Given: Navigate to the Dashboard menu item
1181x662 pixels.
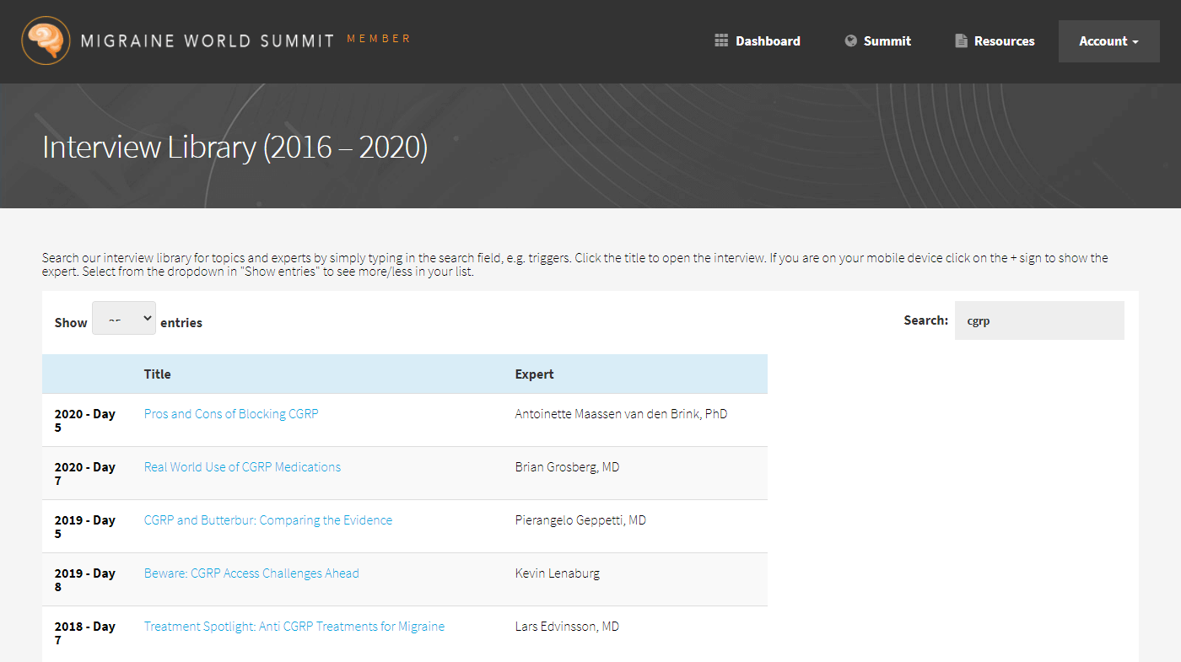Looking at the screenshot, I should click(x=768, y=40).
